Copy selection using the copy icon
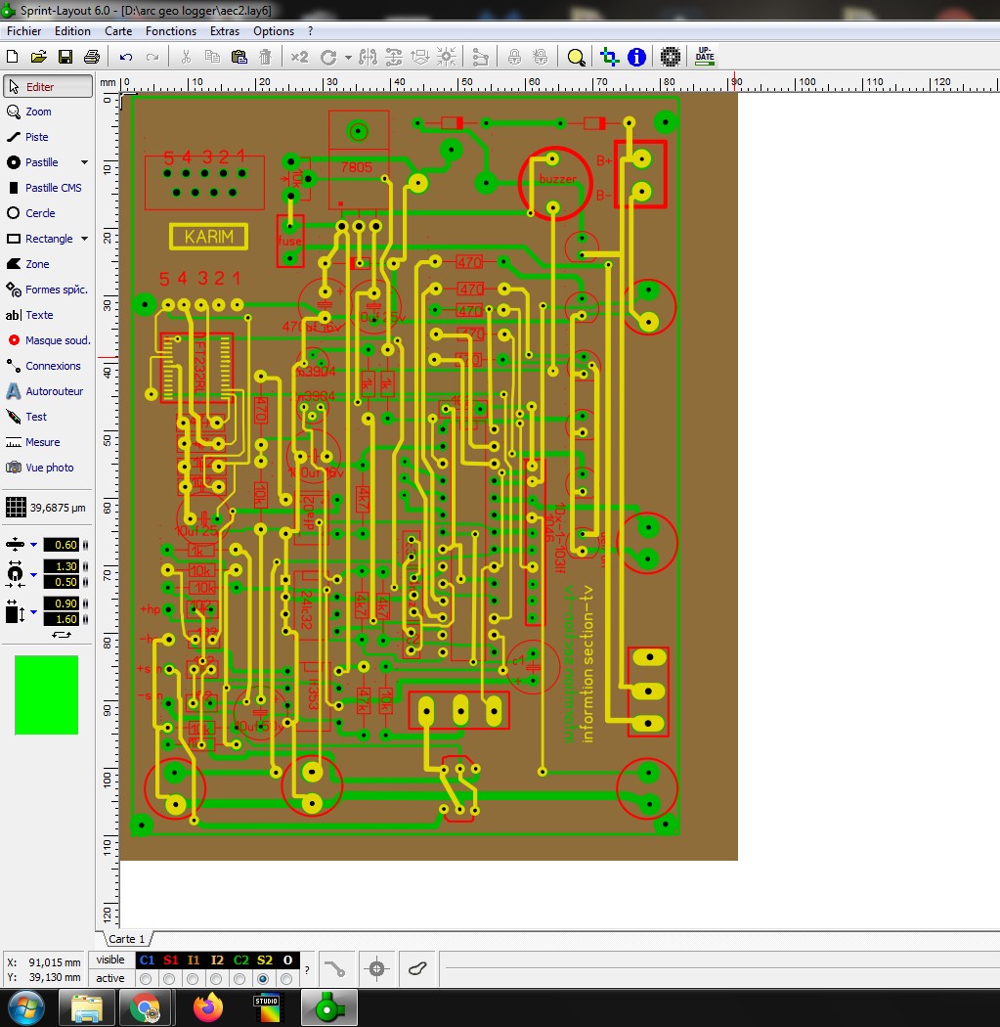This screenshot has width=1000, height=1027. pyautogui.click(x=212, y=57)
